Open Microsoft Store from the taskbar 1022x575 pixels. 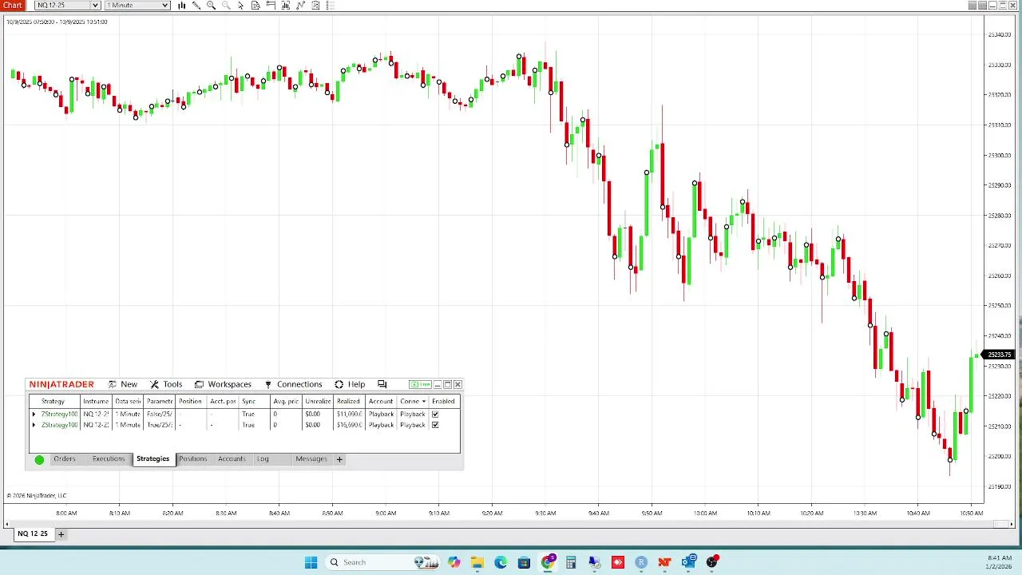[x=524, y=562]
